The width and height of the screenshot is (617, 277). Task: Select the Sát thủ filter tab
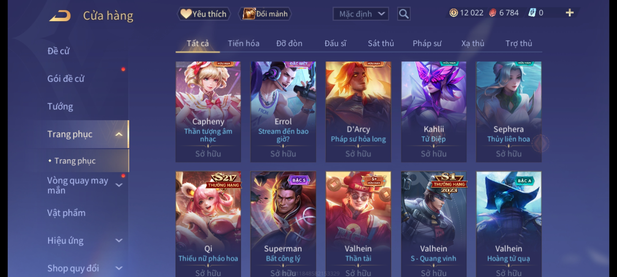tap(381, 43)
